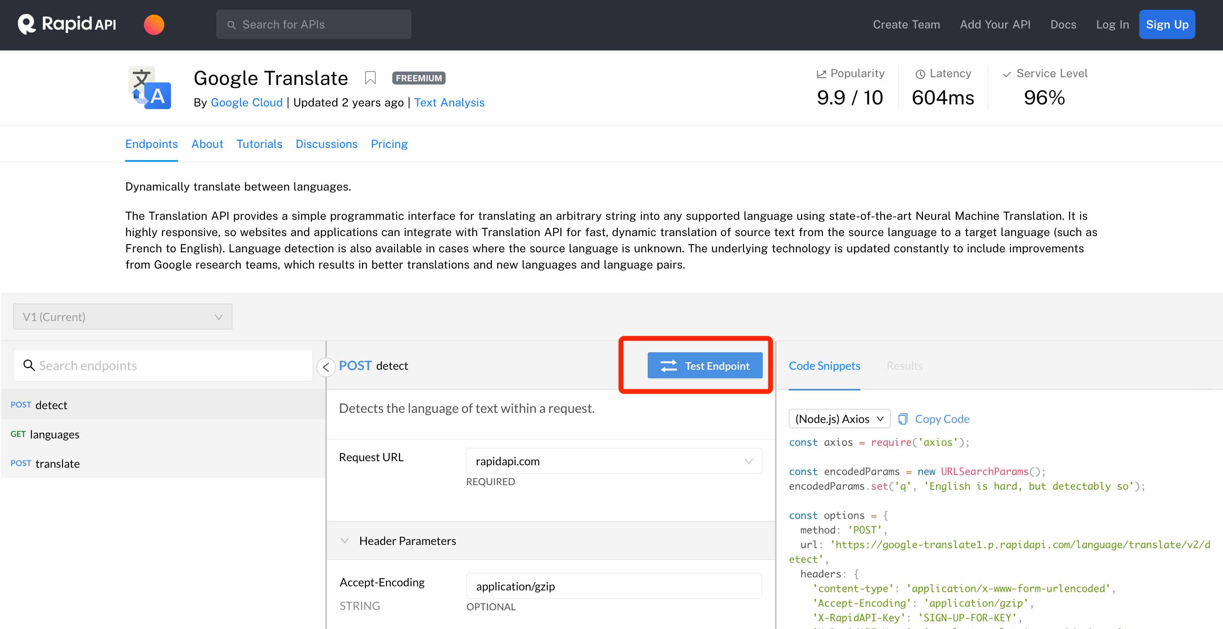Click the RapidAPI logo

point(66,24)
